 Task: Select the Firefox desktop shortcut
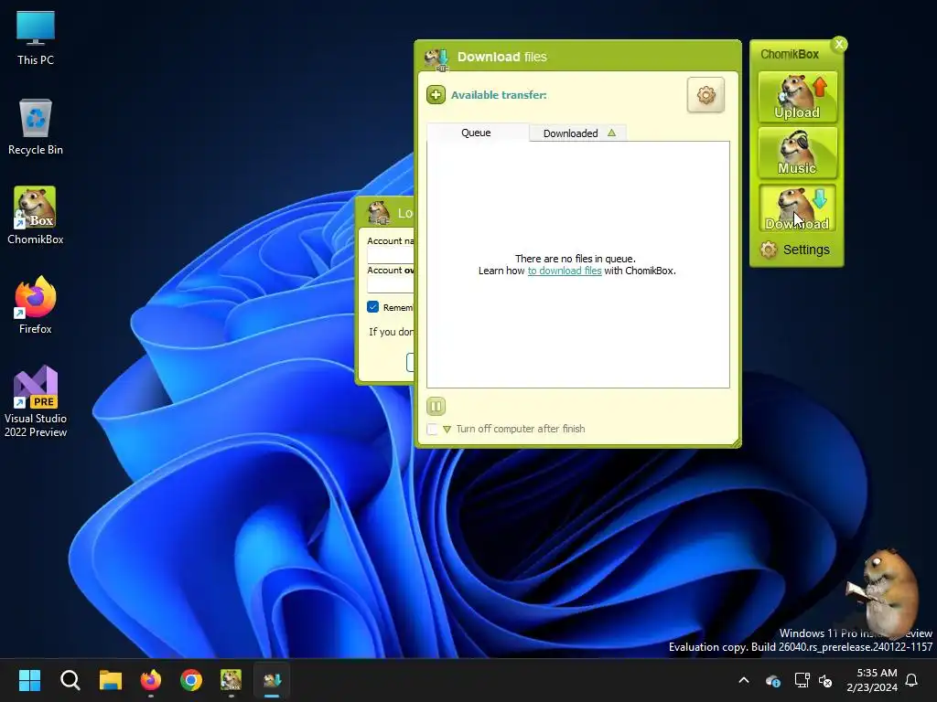pyautogui.click(x=36, y=305)
